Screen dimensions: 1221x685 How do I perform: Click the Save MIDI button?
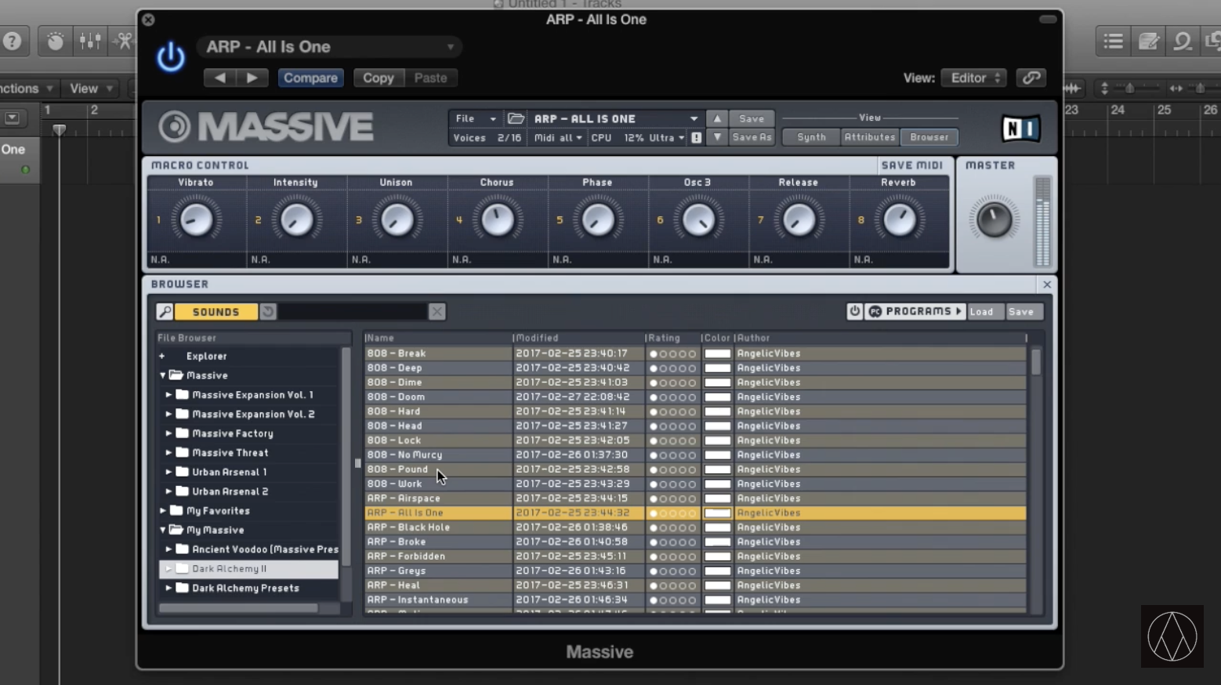coord(911,165)
